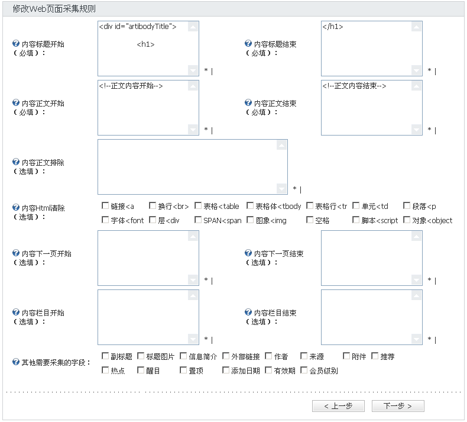The height and width of the screenshot is (422, 467).
Task: Click up arrow in 内容正文结束 textarea
Action: (416, 86)
